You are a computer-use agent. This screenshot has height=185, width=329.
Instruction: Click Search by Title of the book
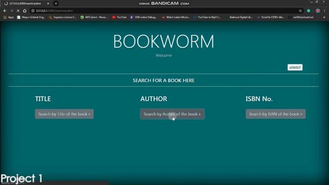coord(64,114)
